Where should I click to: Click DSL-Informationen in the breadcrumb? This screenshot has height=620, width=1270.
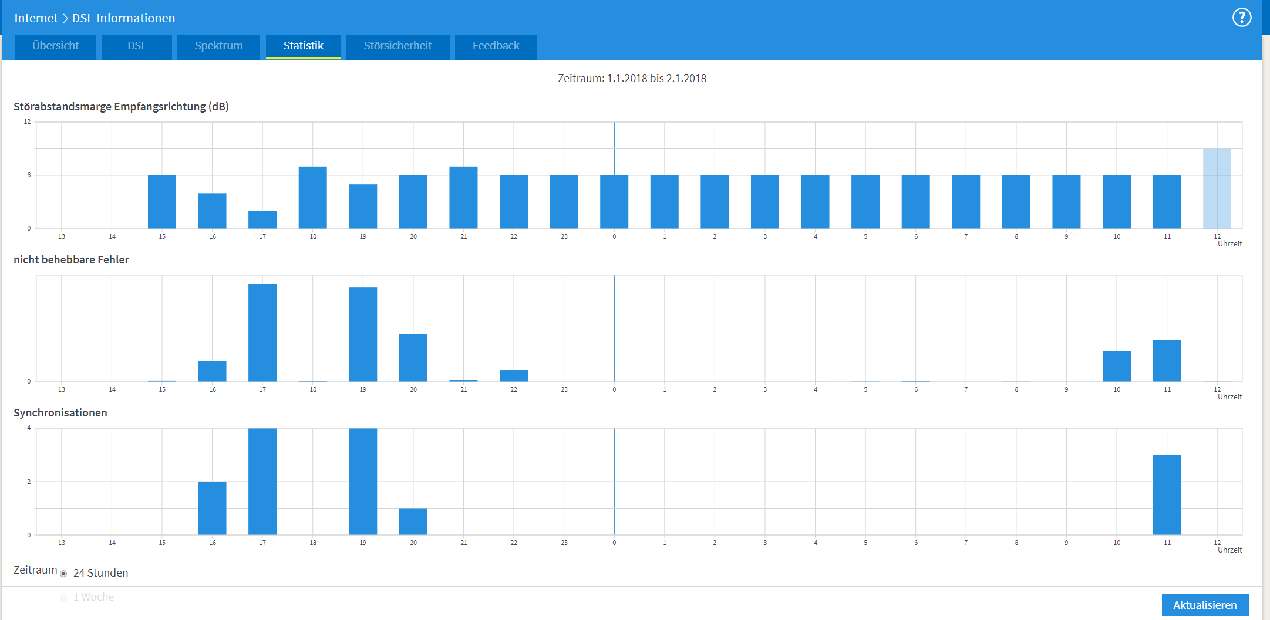[x=123, y=18]
